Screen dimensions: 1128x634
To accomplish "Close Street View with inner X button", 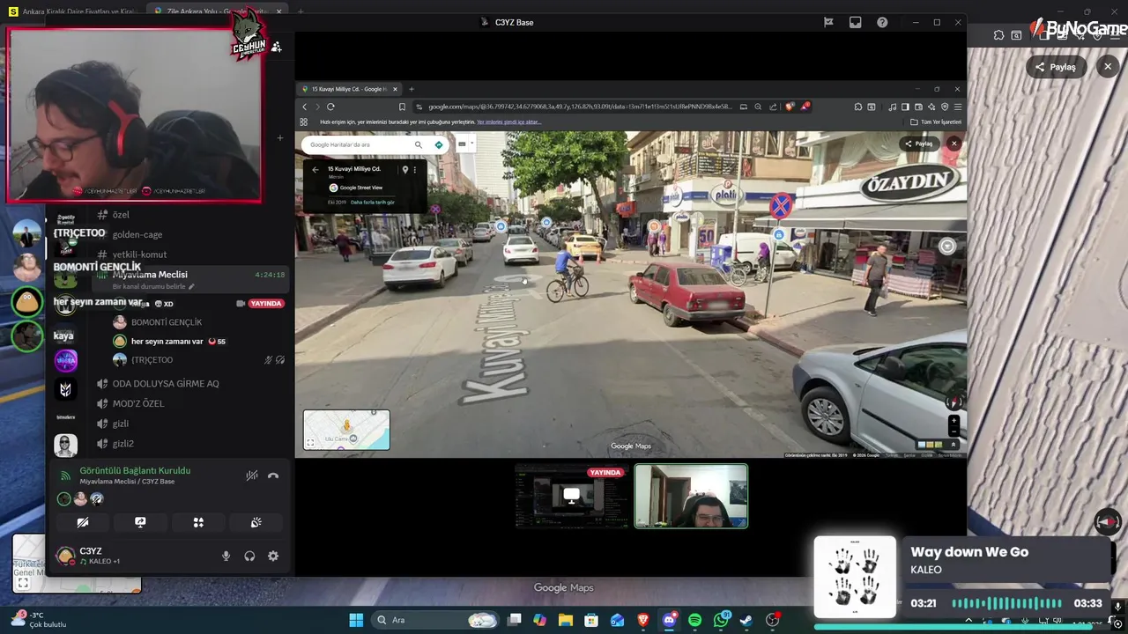I will pos(954,144).
